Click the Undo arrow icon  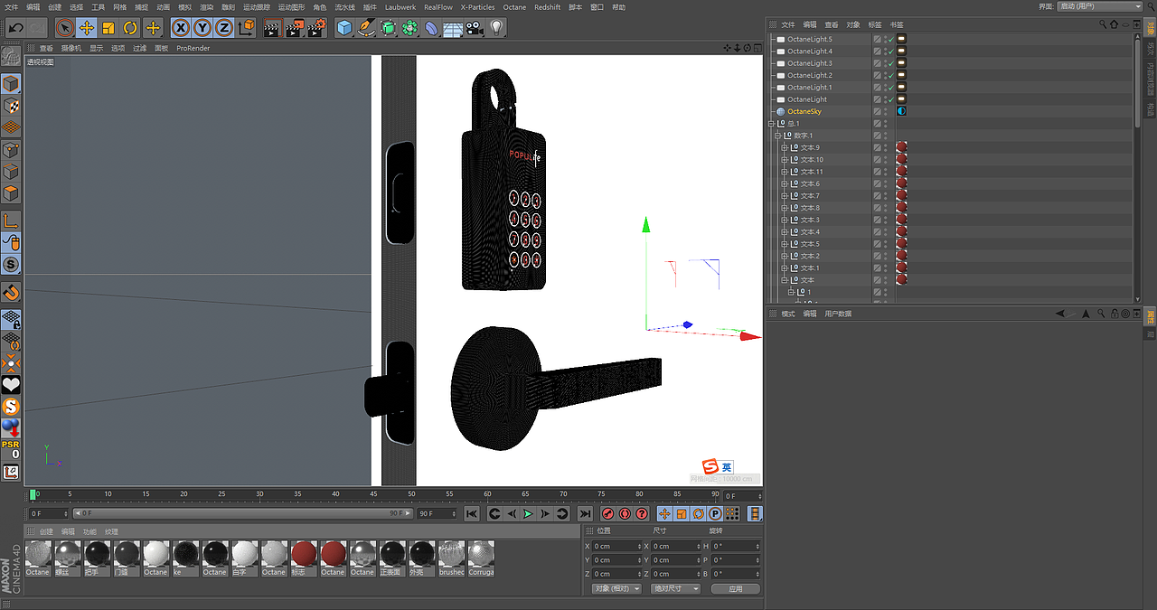15,28
